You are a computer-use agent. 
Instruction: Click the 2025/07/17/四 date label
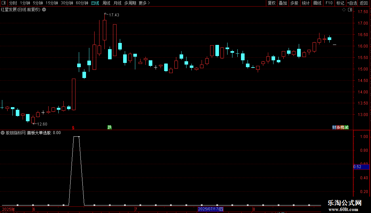click(x=210, y=209)
